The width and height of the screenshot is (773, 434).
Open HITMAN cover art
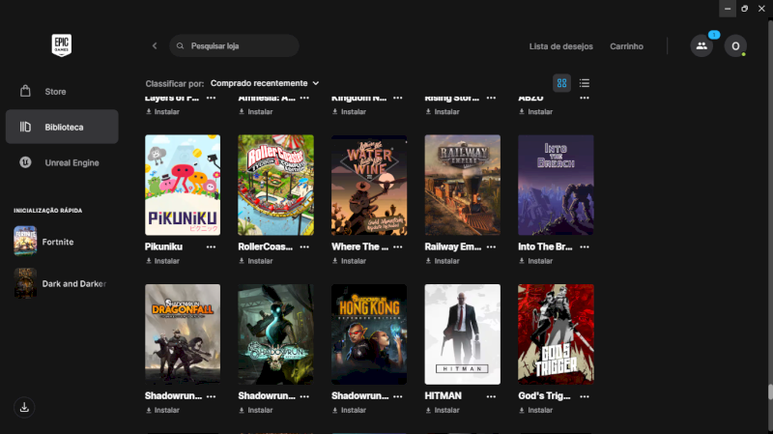[x=463, y=334]
